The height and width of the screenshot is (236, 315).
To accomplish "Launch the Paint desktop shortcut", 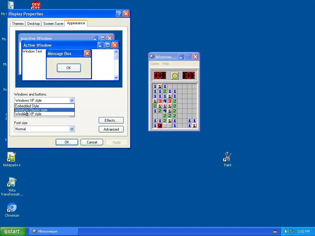I will (227, 159).
